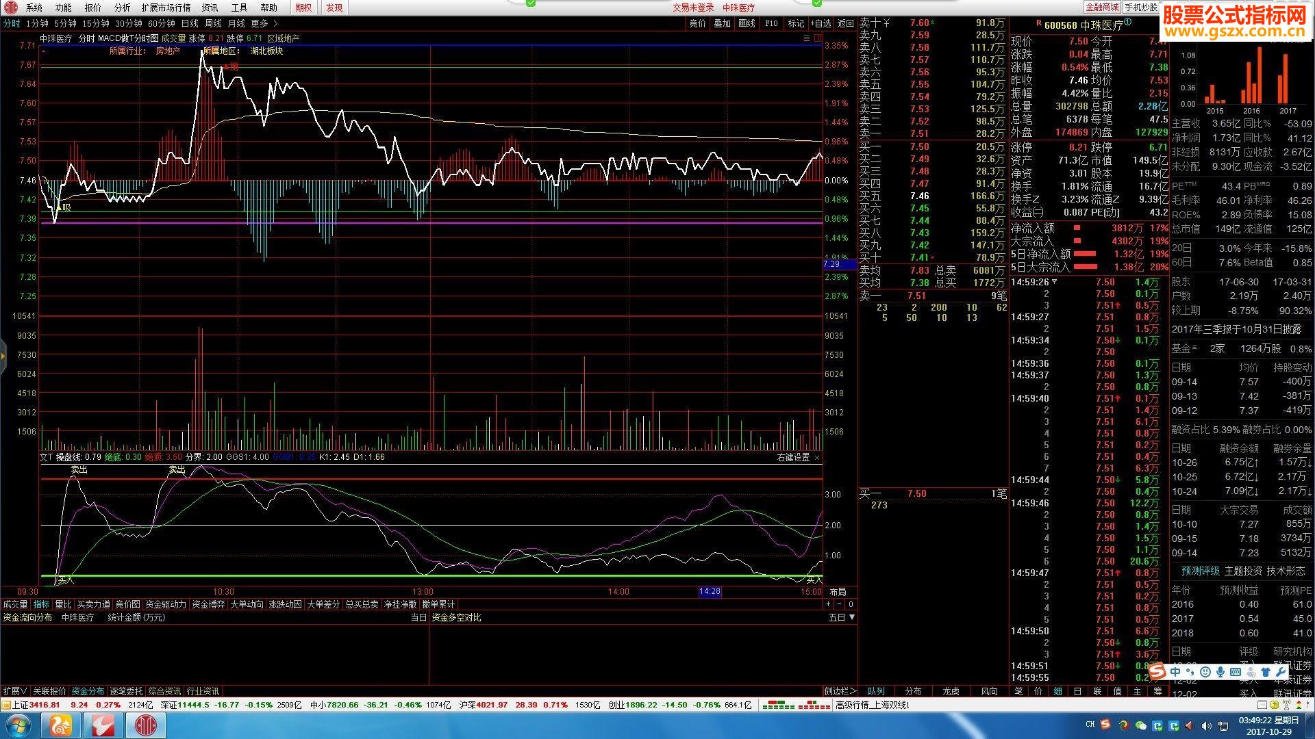The image size is (1315, 739).
Task: Click the Show Desktop strip at taskbar end
Action: pyautogui.click(x=1310, y=725)
